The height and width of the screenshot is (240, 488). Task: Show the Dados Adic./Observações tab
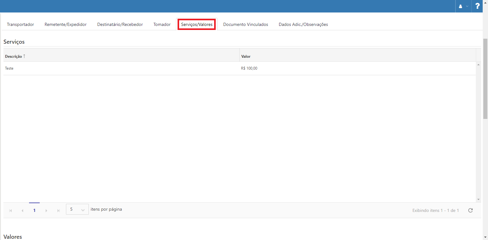(x=303, y=24)
